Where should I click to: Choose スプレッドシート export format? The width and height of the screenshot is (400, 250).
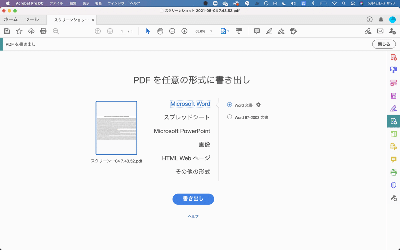[187, 117]
